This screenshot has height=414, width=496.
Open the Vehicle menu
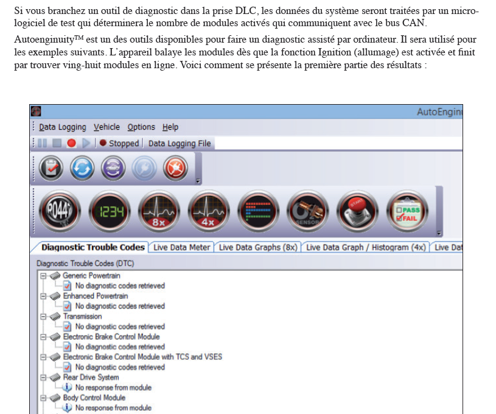point(107,127)
